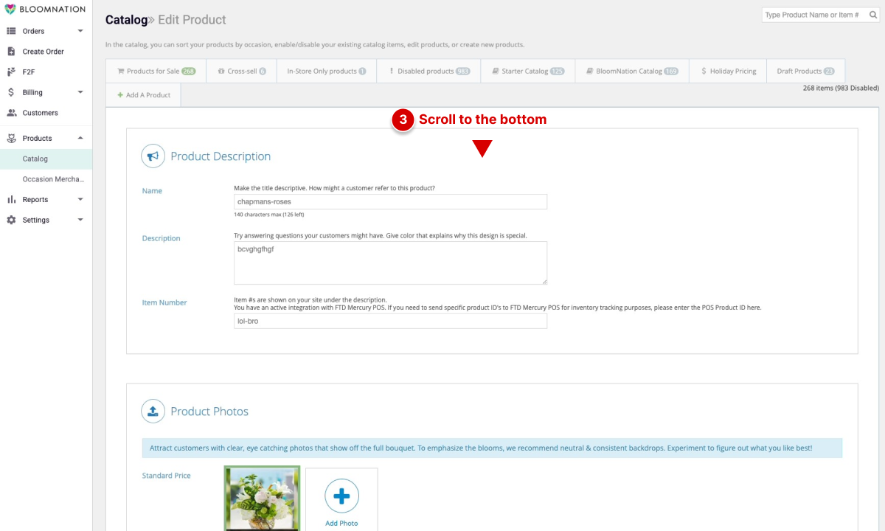Select the Add A Product tab
The width and height of the screenshot is (885, 531).
tap(143, 95)
